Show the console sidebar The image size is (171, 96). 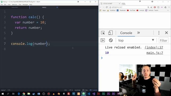coord(103,40)
